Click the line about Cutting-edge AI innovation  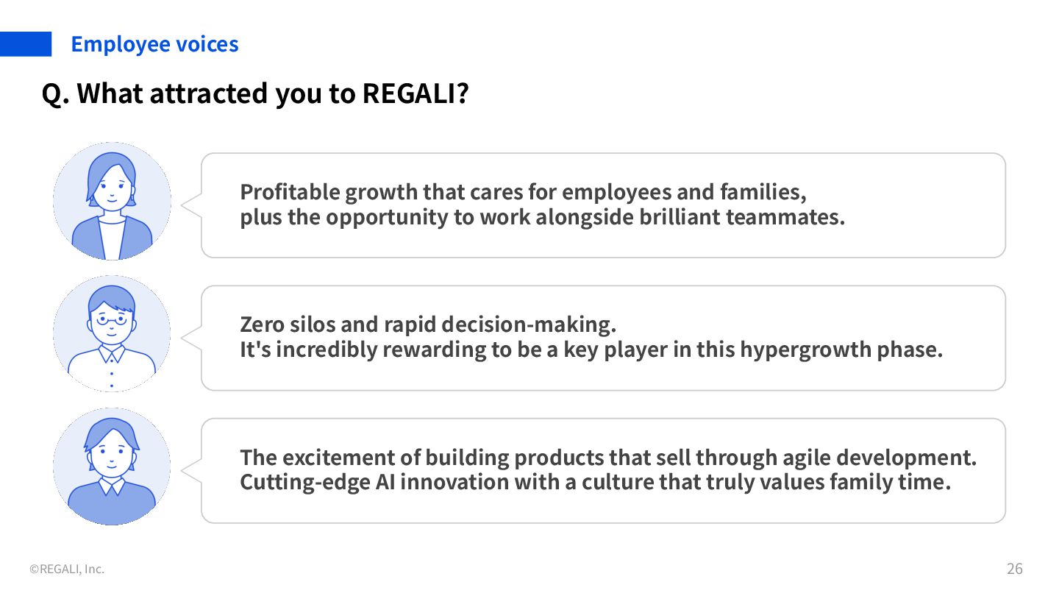[x=596, y=483]
